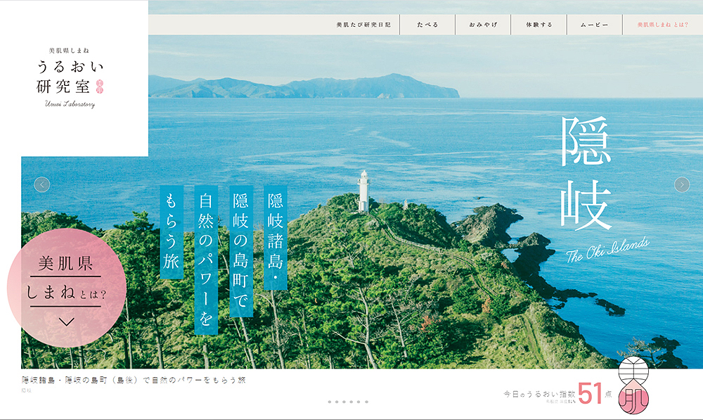Go to 体験する in the navigation
This screenshot has width=703, height=420.
[x=539, y=25]
